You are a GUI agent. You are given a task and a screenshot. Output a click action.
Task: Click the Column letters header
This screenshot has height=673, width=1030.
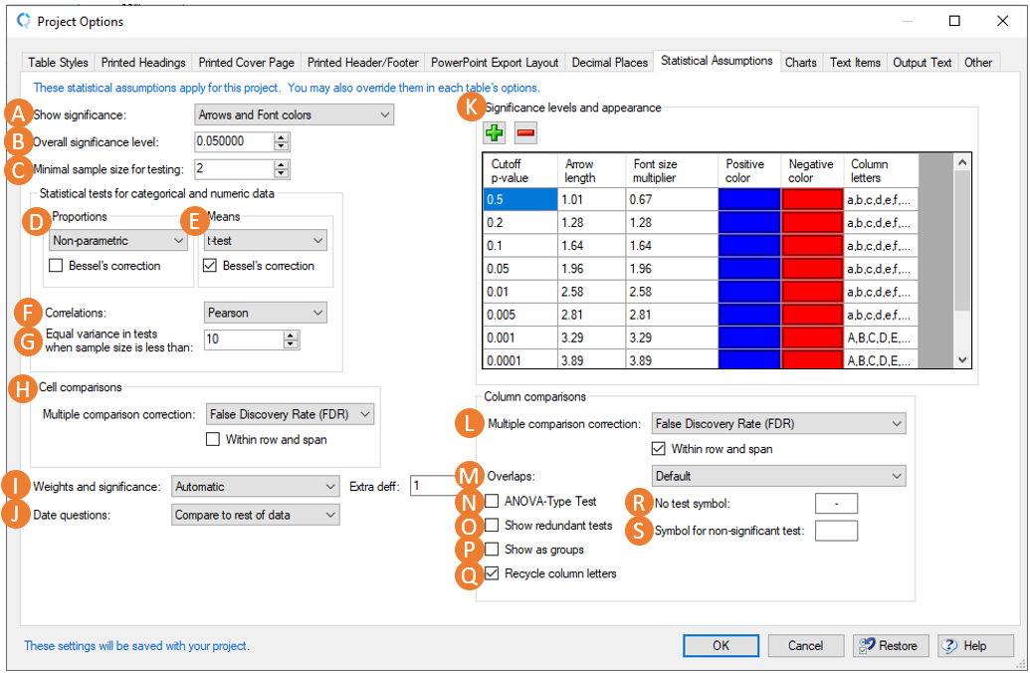click(x=881, y=171)
